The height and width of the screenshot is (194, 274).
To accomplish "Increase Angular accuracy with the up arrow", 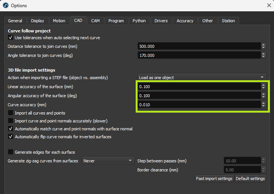I will [263, 94].
